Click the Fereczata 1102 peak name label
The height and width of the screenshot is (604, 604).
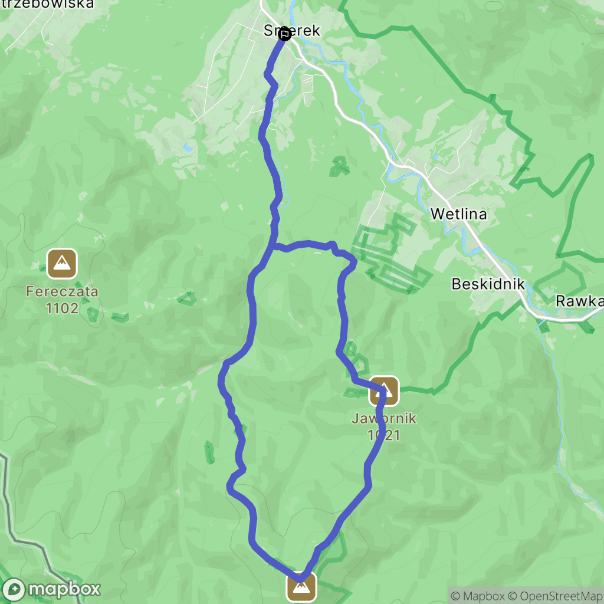pyautogui.click(x=62, y=300)
